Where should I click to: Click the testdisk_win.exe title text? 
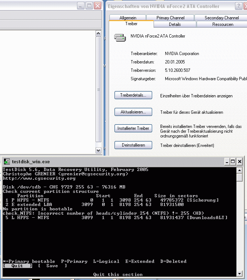31,162
